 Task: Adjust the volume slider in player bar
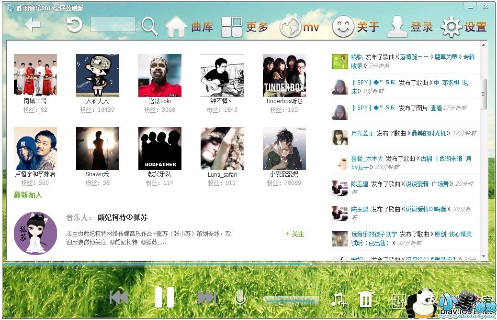[291, 300]
